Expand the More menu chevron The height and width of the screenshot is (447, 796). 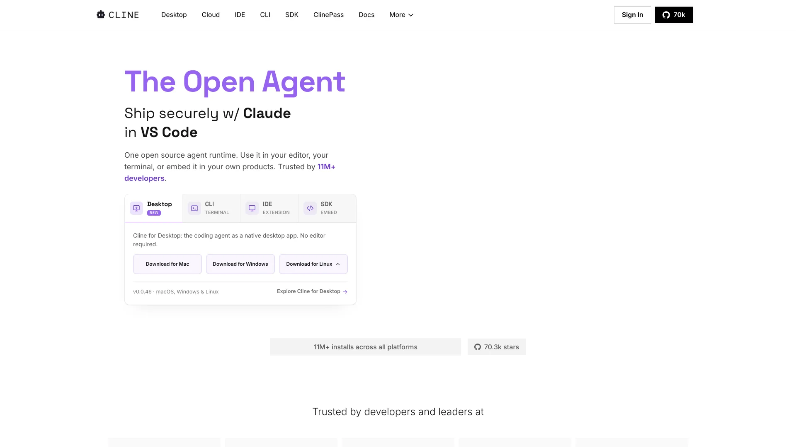[x=411, y=15]
